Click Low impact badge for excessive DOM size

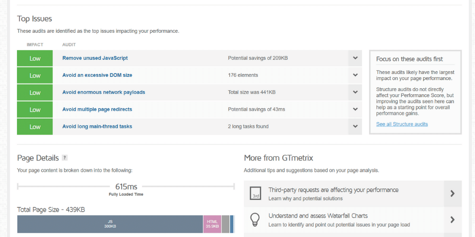pos(35,75)
